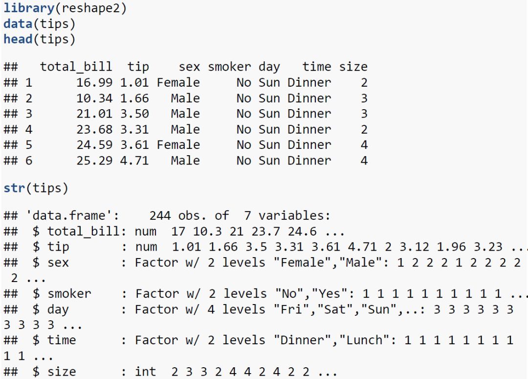
Task: Click the head(tips) function call
Action: (40, 39)
